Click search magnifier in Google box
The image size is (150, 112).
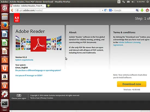137,10
